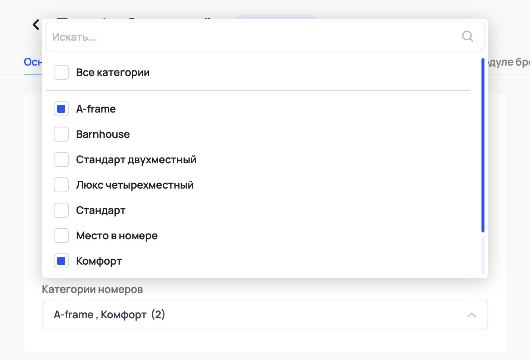Click the scrollbar track below the thumb
The height and width of the screenshot is (360, 530).
pos(483,255)
